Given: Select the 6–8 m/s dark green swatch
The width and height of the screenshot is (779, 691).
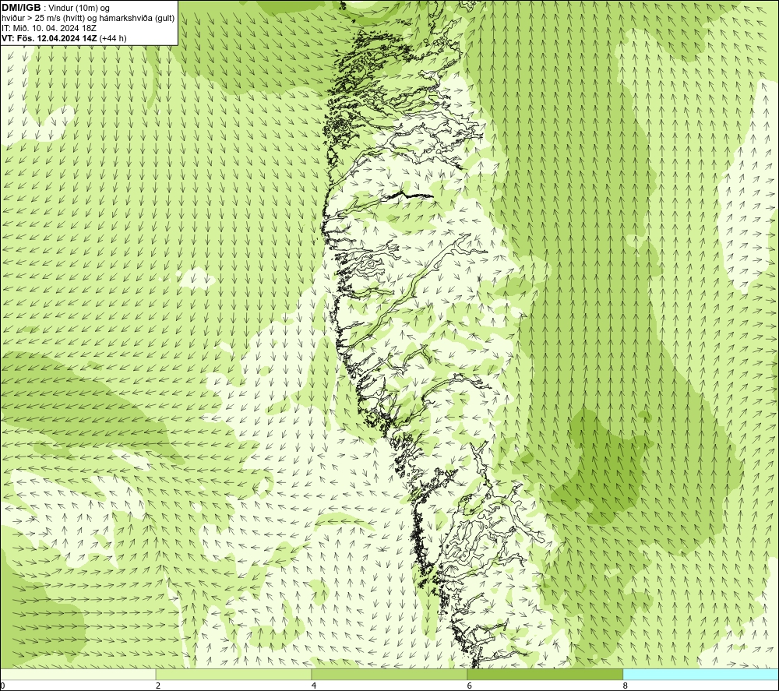Looking at the screenshot, I should (545, 674).
